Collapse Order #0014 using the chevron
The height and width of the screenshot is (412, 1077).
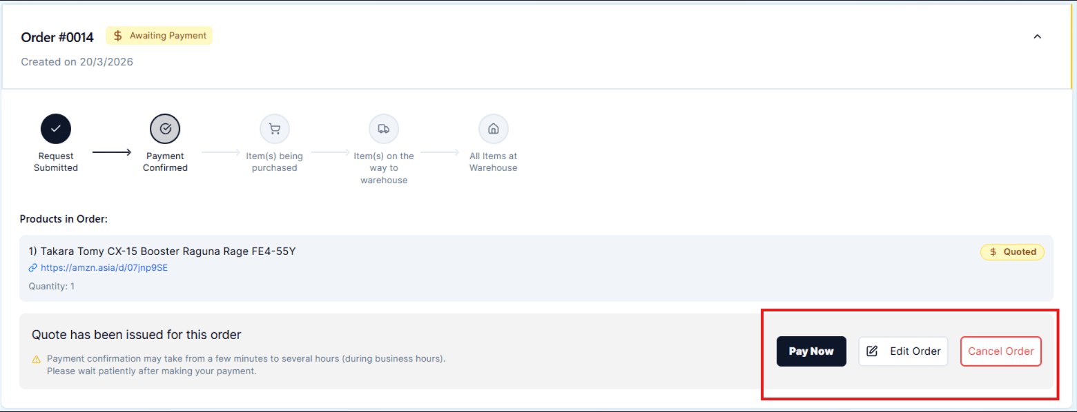(1037, 37)
